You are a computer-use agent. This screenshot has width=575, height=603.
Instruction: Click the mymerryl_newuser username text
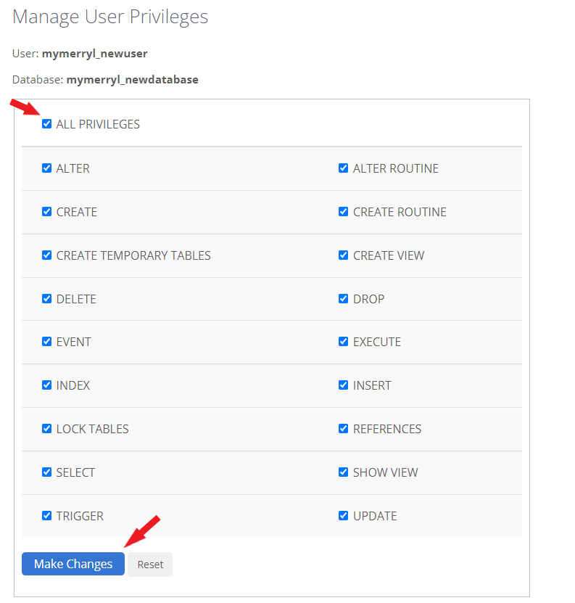(x=94, y=54)
